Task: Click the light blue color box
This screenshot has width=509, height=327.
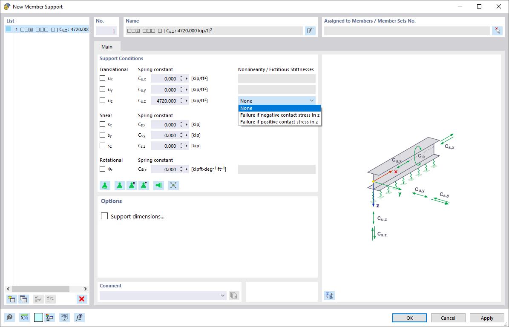Action: coord(38,317)
